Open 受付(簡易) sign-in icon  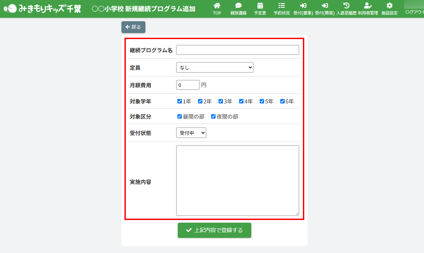[324, 6]
